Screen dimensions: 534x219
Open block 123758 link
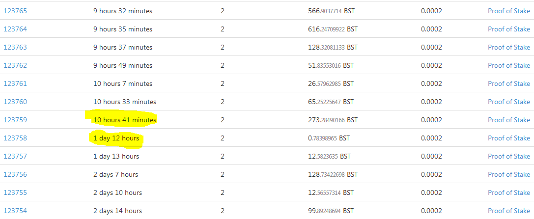[15, 138]
